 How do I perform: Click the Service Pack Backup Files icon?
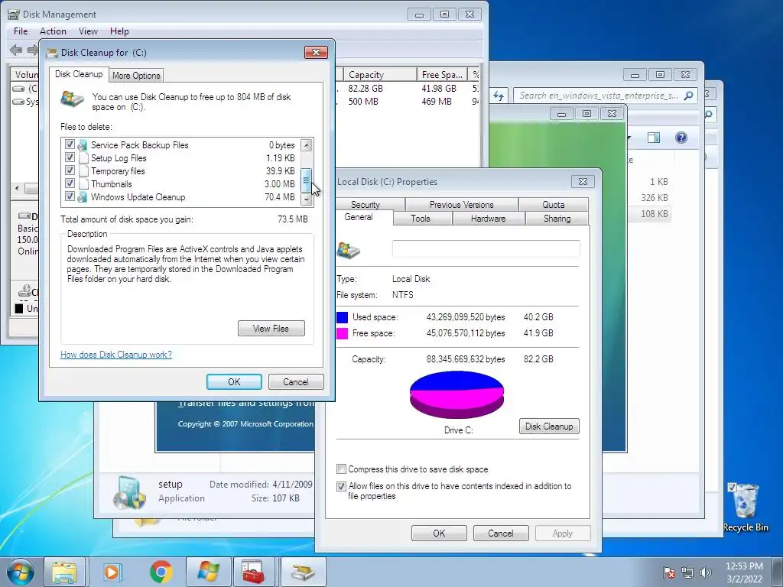tap(83, 145)
